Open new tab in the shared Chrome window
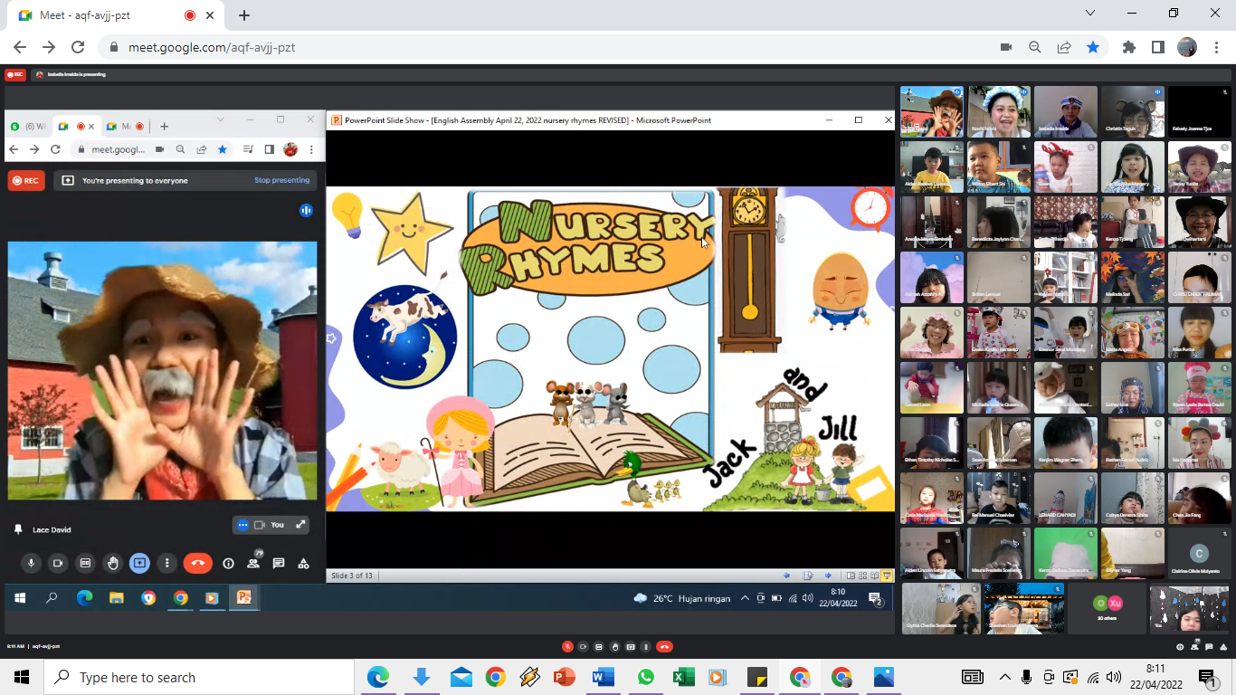 pyautogui.click(x=164, y=126)
